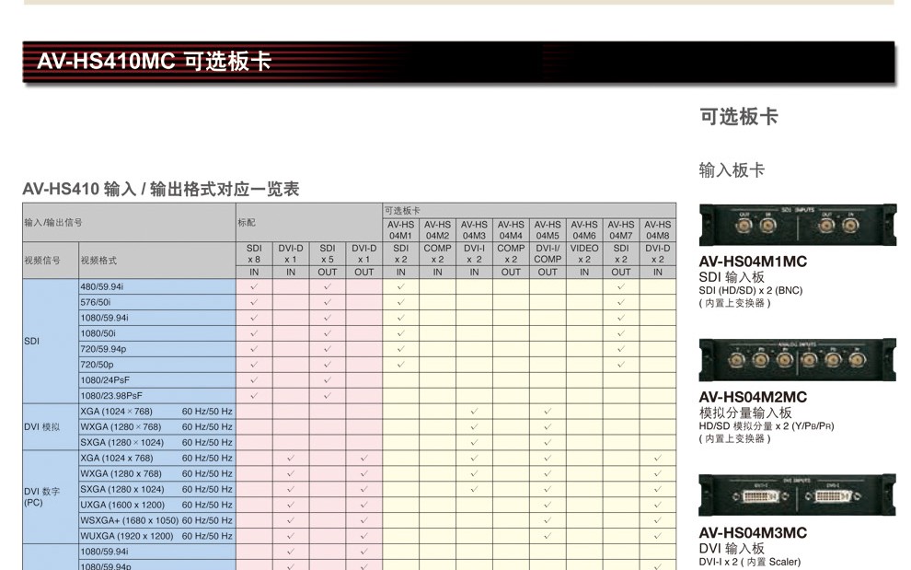Click the 'AV-HS 04M5' column header

pyautogui.click(x=548, y=229)
